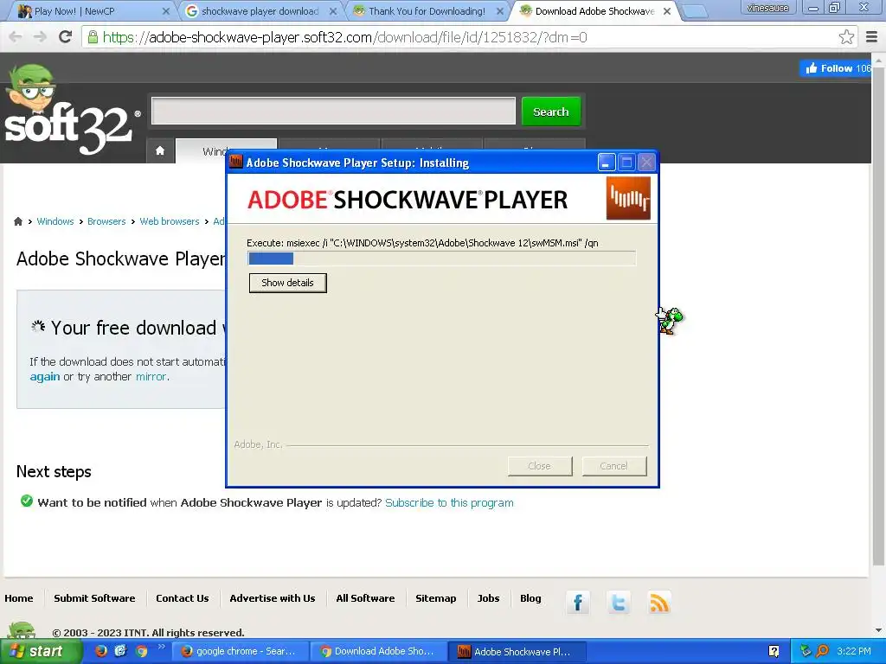Close the shockwave player download tab

click(333, 11)
